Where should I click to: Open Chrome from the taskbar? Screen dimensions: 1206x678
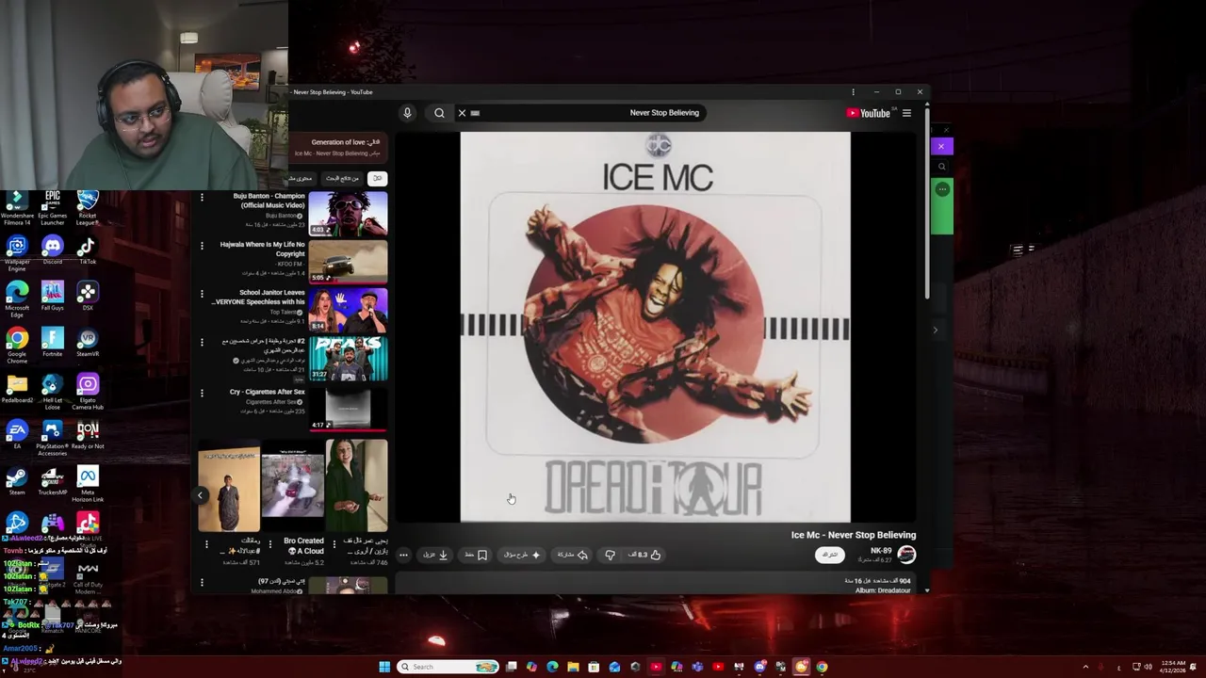[822, 667]
